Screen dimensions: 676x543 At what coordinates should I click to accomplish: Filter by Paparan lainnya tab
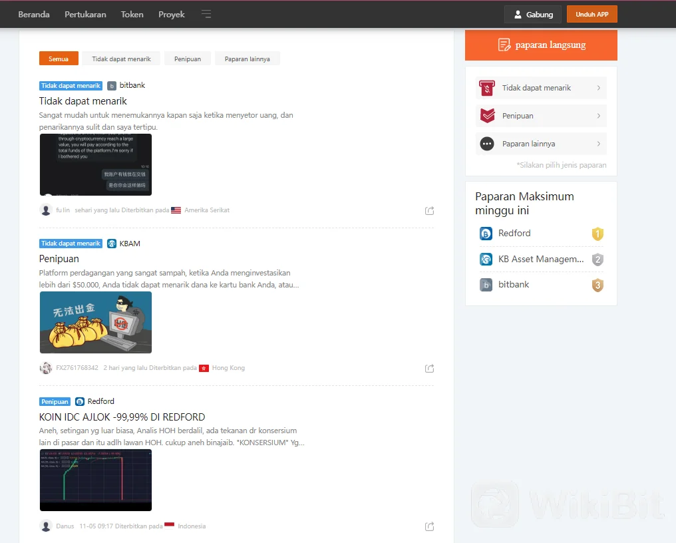click(247, 59)
